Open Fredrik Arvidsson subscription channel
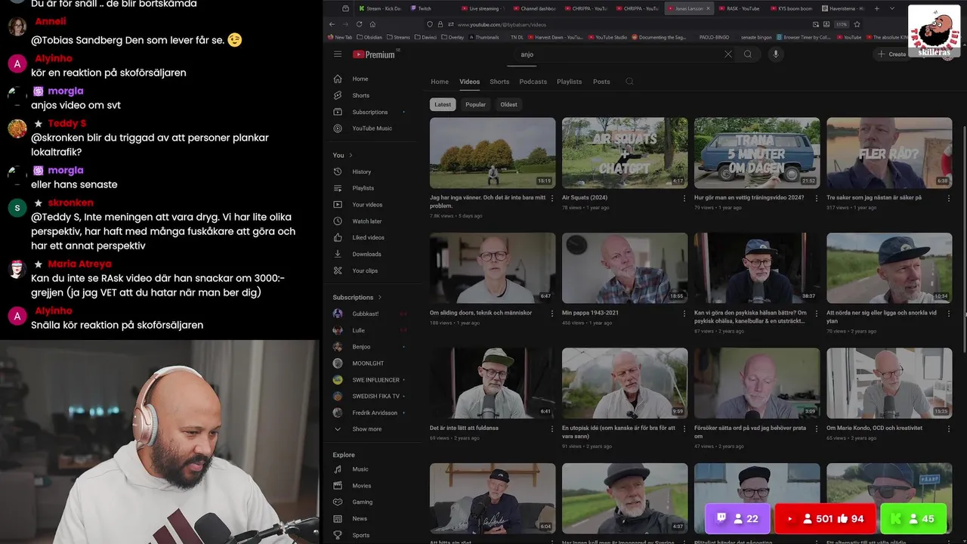Viewport: 967px width, 544px height. point(374,413)
